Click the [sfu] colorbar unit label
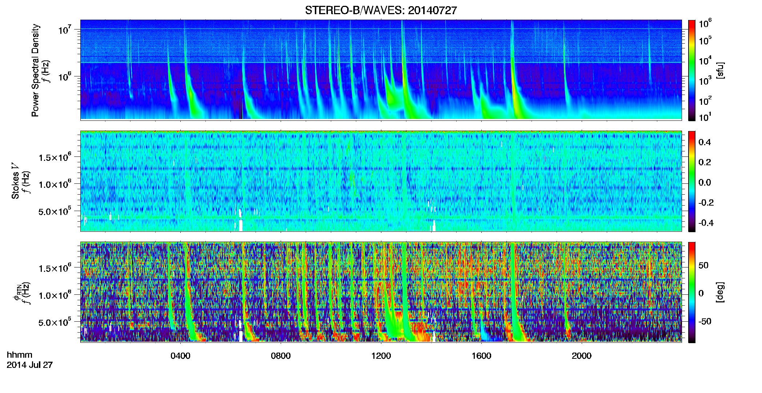Viewport: 762px width, 393px height. [720, 70]
